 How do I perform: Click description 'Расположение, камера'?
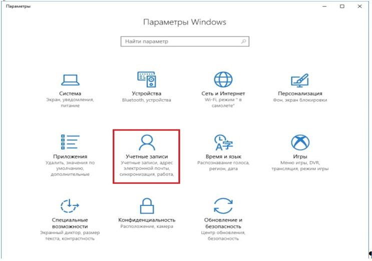point(147,226)
